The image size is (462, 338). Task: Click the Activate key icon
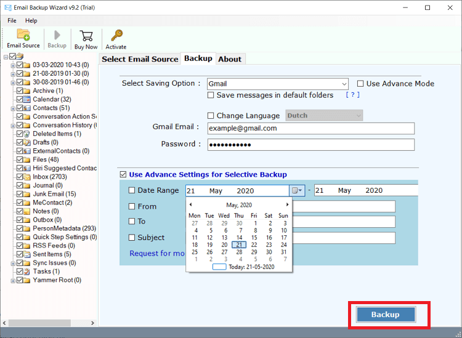click(116, 35)
